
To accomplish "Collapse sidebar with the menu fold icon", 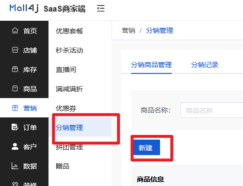I will coord(101,8).
